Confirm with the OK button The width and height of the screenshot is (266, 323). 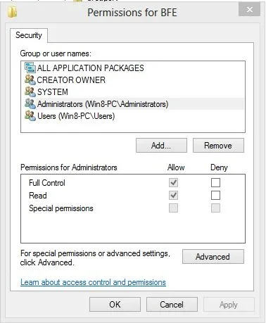(115, 305)
